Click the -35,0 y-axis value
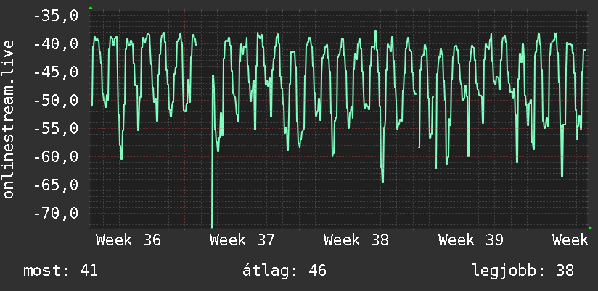Viewport: 598px width, 291px height. (x=56, y=17)
